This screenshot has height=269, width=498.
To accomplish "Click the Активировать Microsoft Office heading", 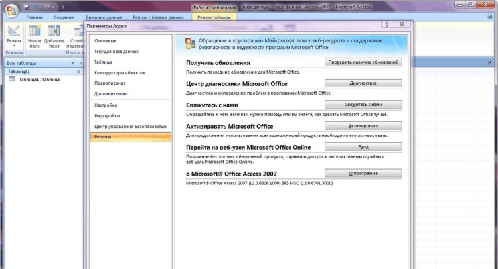I will (x=229, y=126).
